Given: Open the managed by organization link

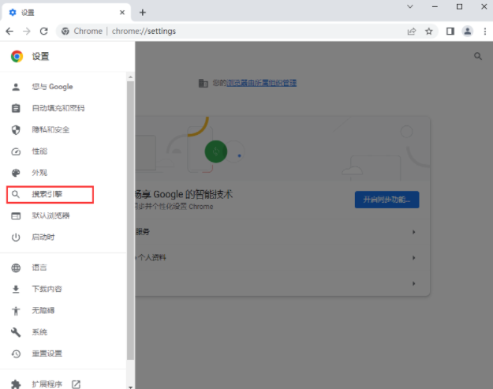Looking at the screenshot, I should pyautogui.click(x=262, y=83).
